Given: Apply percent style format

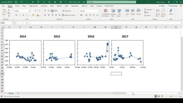Looking at the screenshot, I should coord(86,15).
